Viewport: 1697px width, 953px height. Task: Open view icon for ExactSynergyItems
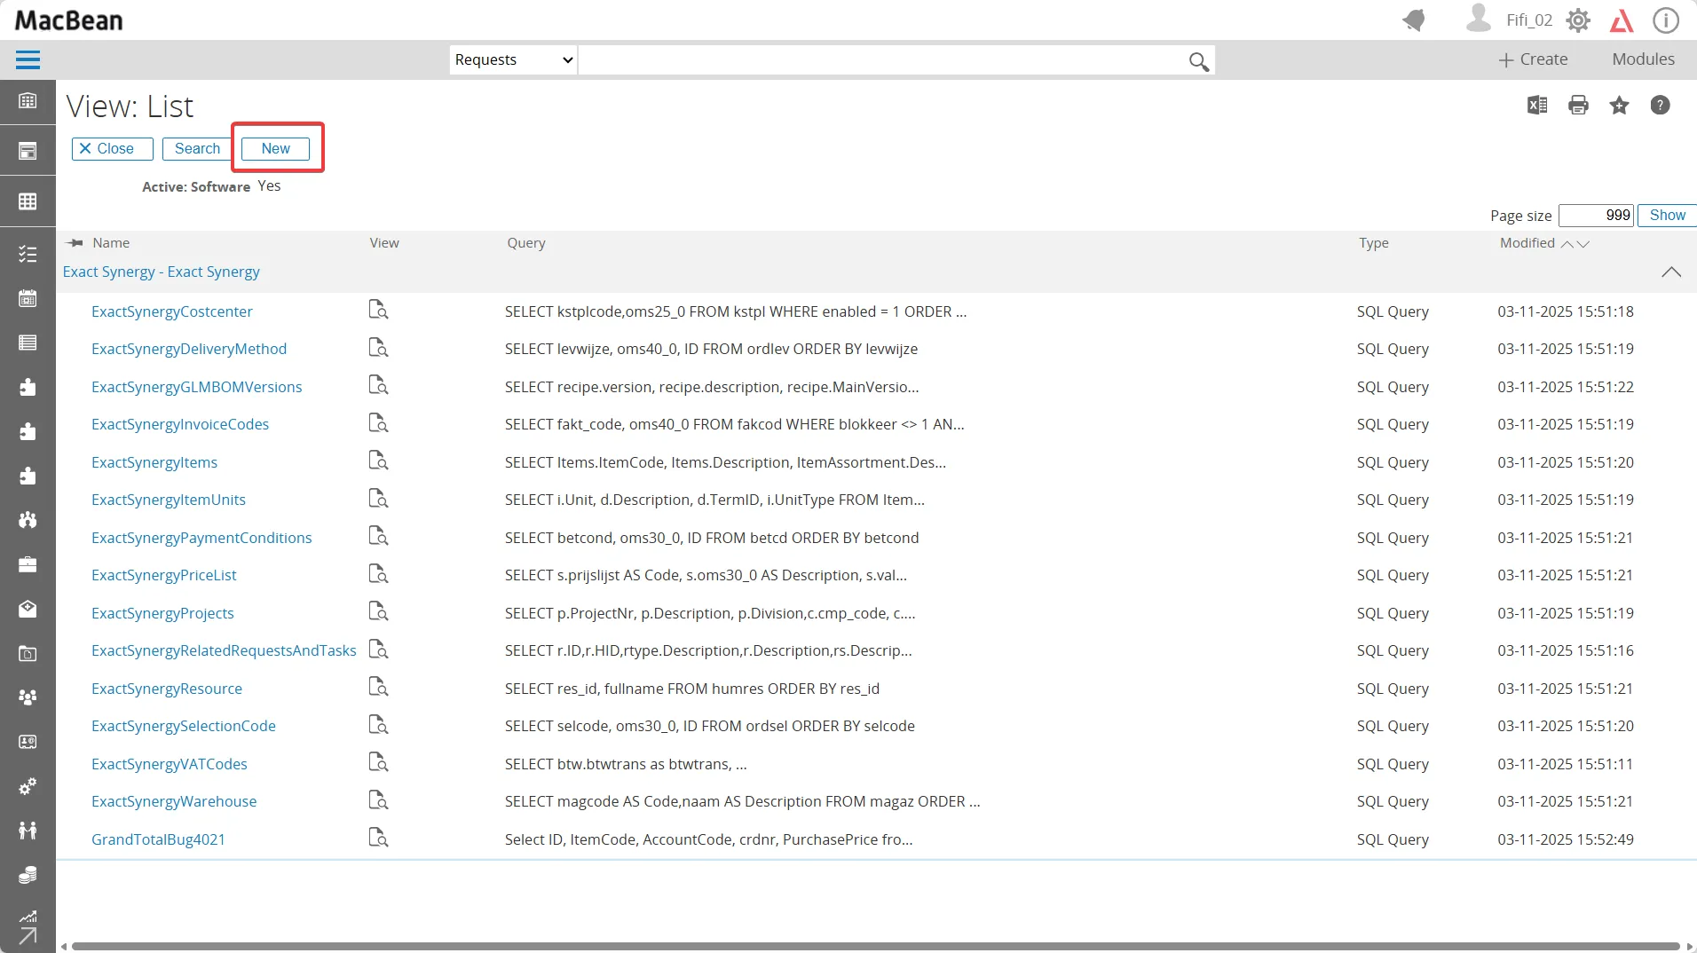(x=378, y=461)
